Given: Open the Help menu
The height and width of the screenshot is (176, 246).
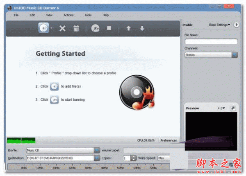Looking at the screenshot, I should pyautogui.click(x=106, y=15).
